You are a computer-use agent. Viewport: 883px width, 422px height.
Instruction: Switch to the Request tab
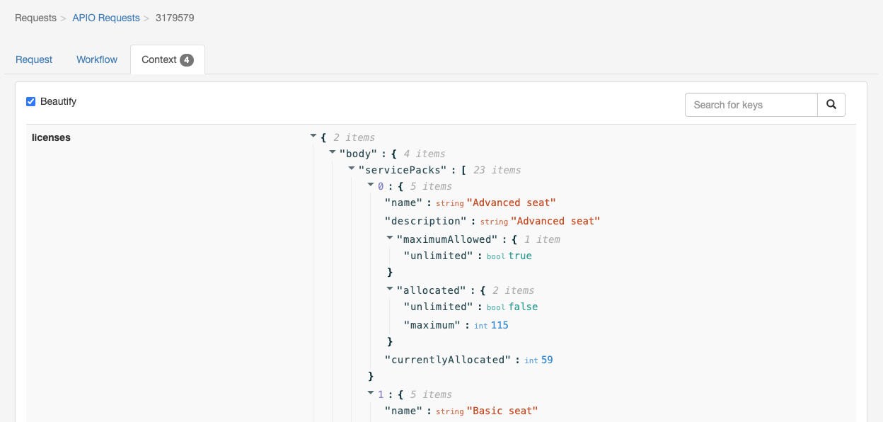tap(34, 59)
